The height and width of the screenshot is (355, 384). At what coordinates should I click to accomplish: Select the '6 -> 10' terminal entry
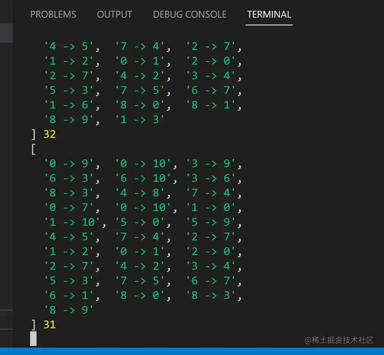pyautogui.click(x=143, y=178)
